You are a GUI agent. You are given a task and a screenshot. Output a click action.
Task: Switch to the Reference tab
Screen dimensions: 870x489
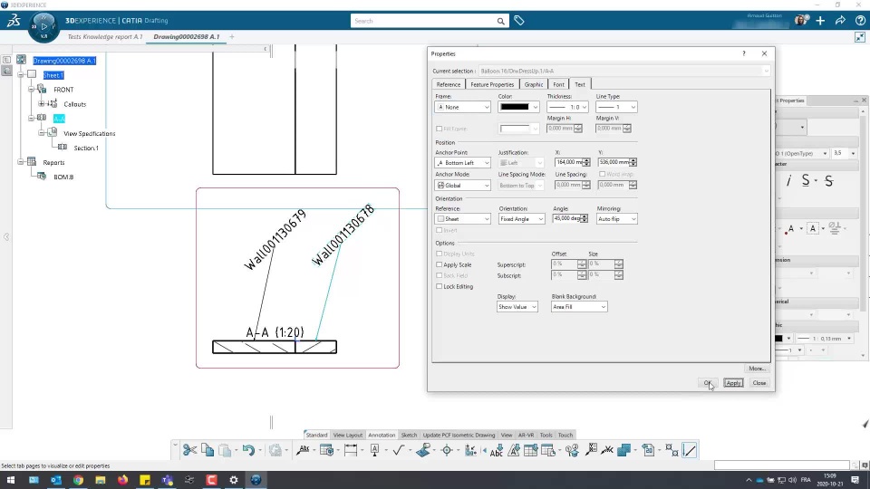click(448, 84)
